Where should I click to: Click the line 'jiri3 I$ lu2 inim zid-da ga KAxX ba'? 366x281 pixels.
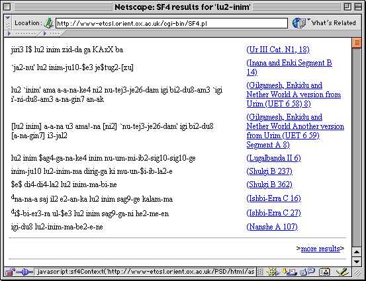coord(67,50)
